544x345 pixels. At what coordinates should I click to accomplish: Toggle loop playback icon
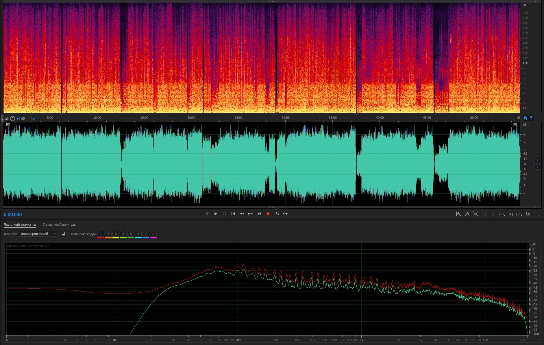[x=277, y=214]
